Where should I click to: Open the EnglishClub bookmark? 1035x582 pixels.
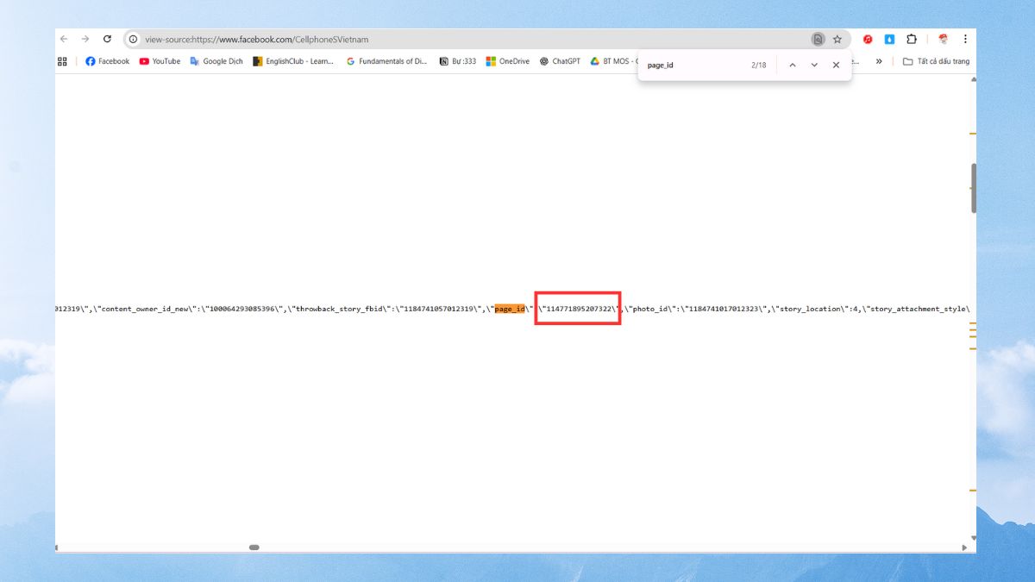click(293, 61)
